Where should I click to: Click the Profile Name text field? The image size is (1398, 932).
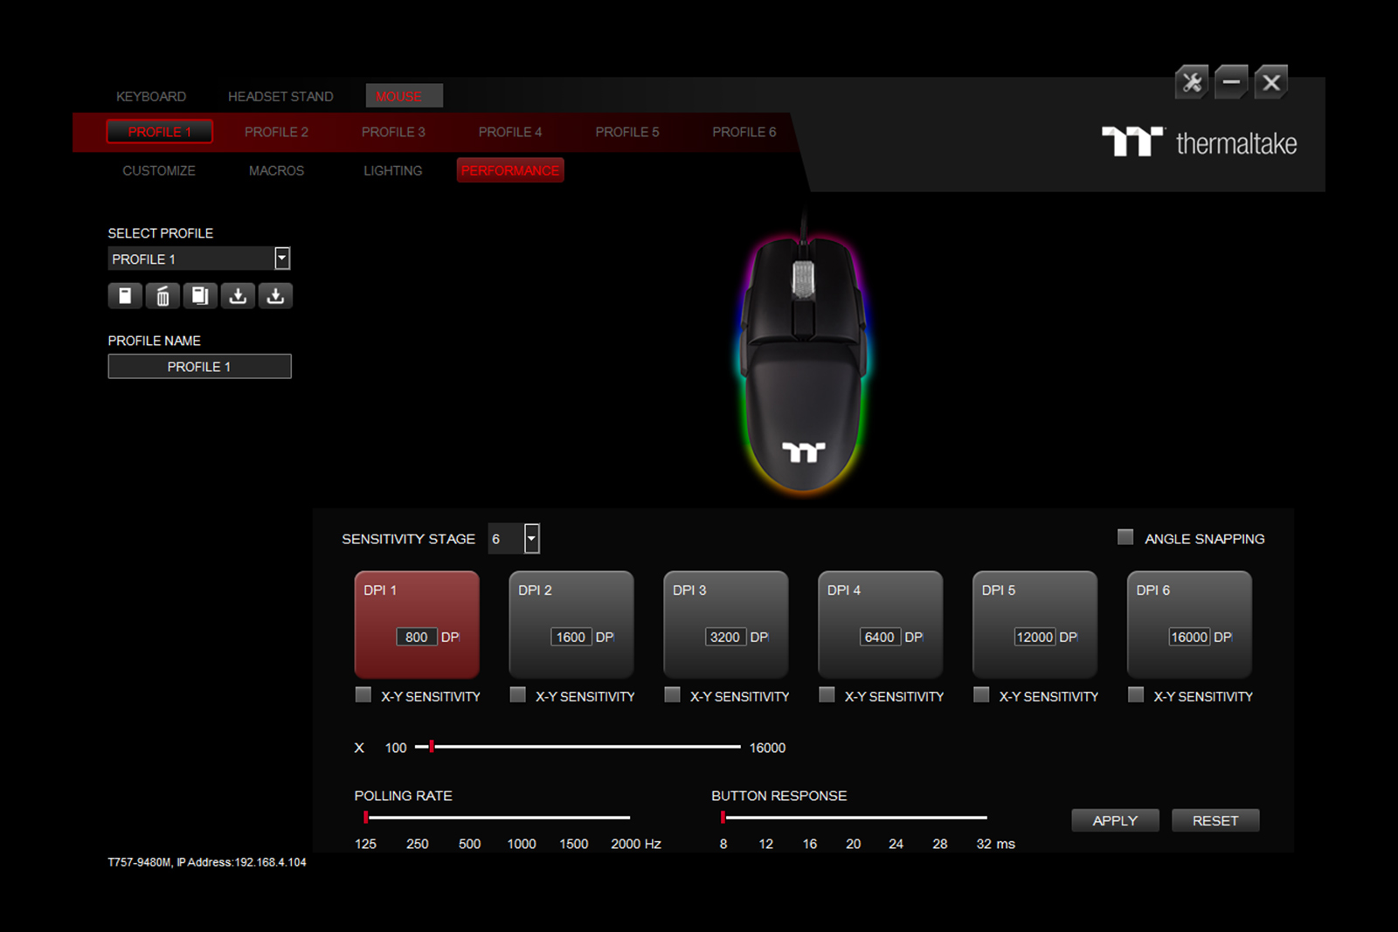199,367
